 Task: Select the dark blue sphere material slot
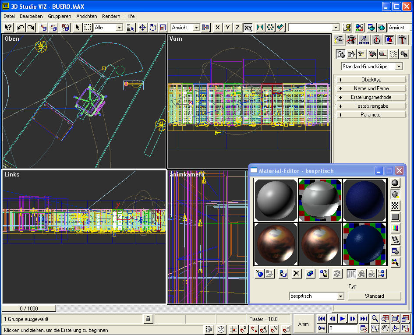coord(364,200)
